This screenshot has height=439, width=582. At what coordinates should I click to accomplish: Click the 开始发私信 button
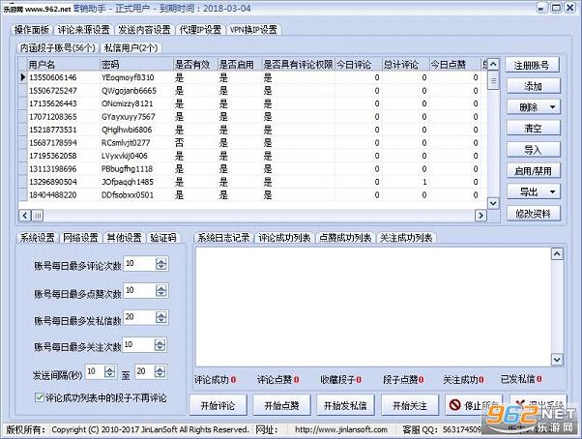coord(345,405)
